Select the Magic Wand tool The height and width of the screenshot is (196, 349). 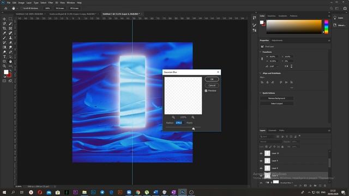click(x=10, y=23)
